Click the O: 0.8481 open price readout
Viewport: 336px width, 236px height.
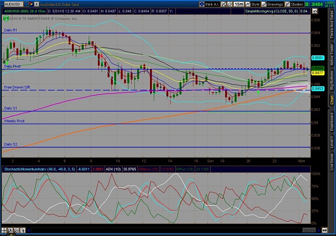point(90,11)
